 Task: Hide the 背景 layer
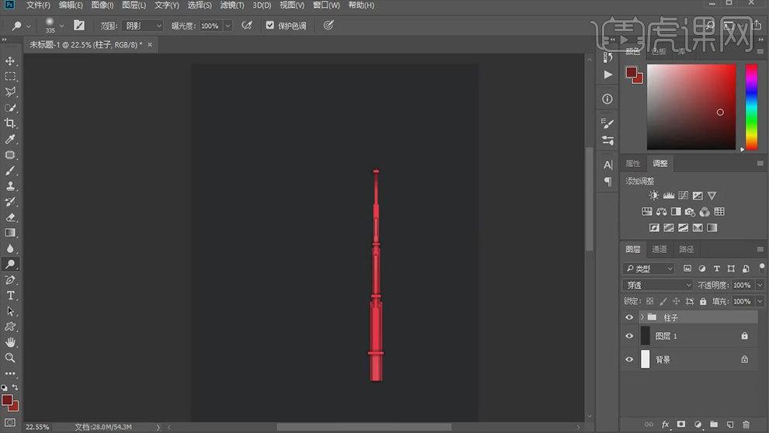[x=629, y=359]
